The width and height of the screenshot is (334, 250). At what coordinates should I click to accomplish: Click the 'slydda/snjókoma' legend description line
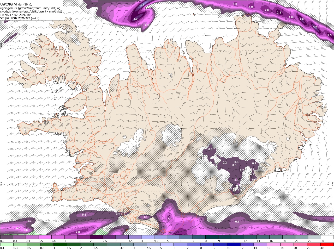click(31, 11)
